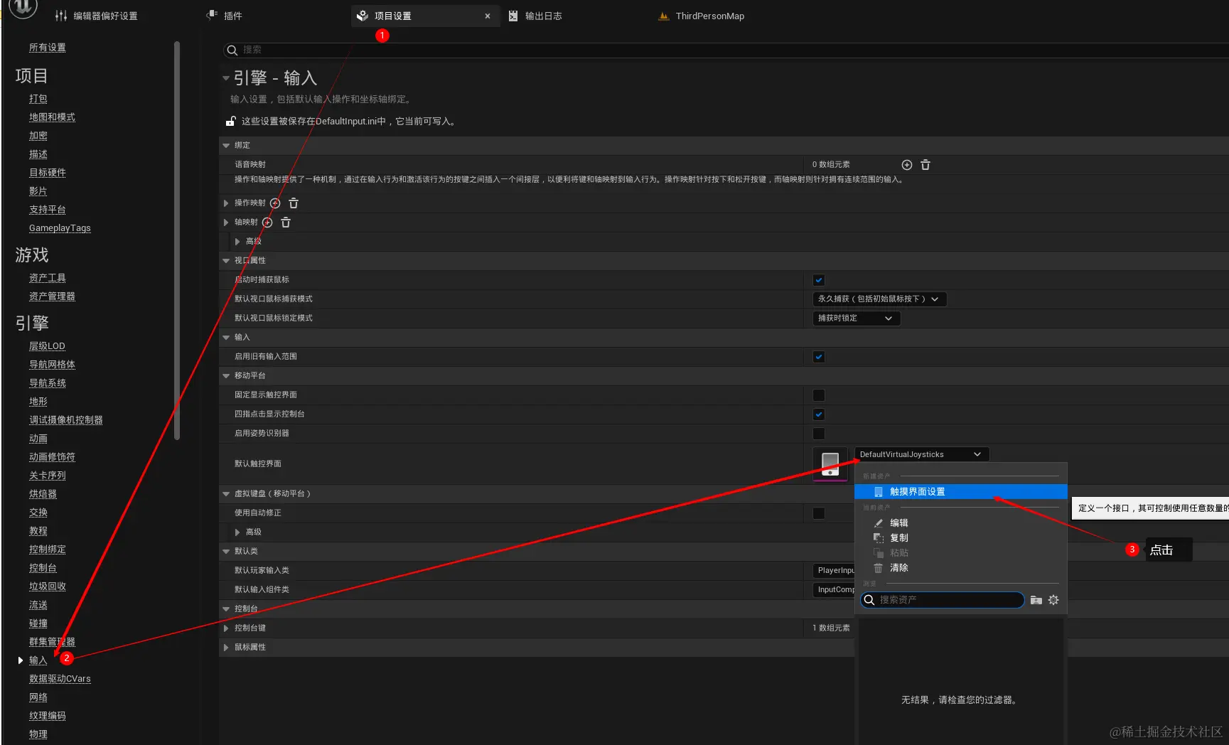The width and height of the screenshot is (1229, 745).
Task: Open GameplayTags settings in sidebar
Action: point(60,228)
